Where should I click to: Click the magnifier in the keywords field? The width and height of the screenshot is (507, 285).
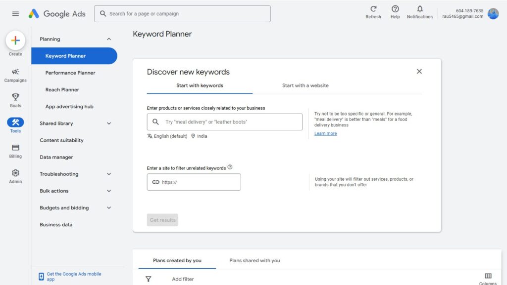[x=155, y=122]
